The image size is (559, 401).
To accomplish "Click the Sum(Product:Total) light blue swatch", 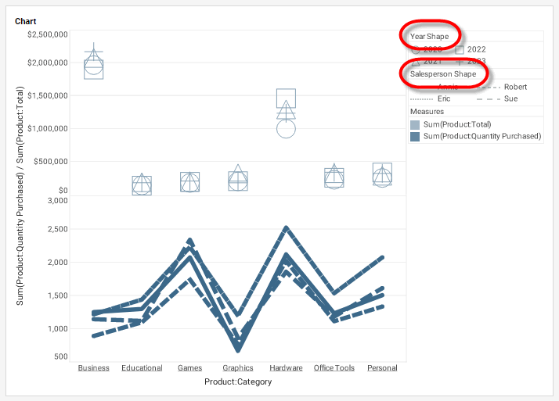I will [415, 124].
